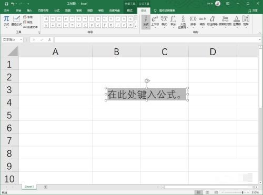Insert the less-than symbol
The width and height of the screenshot is (263, 195).
click(x=105, y=19)
